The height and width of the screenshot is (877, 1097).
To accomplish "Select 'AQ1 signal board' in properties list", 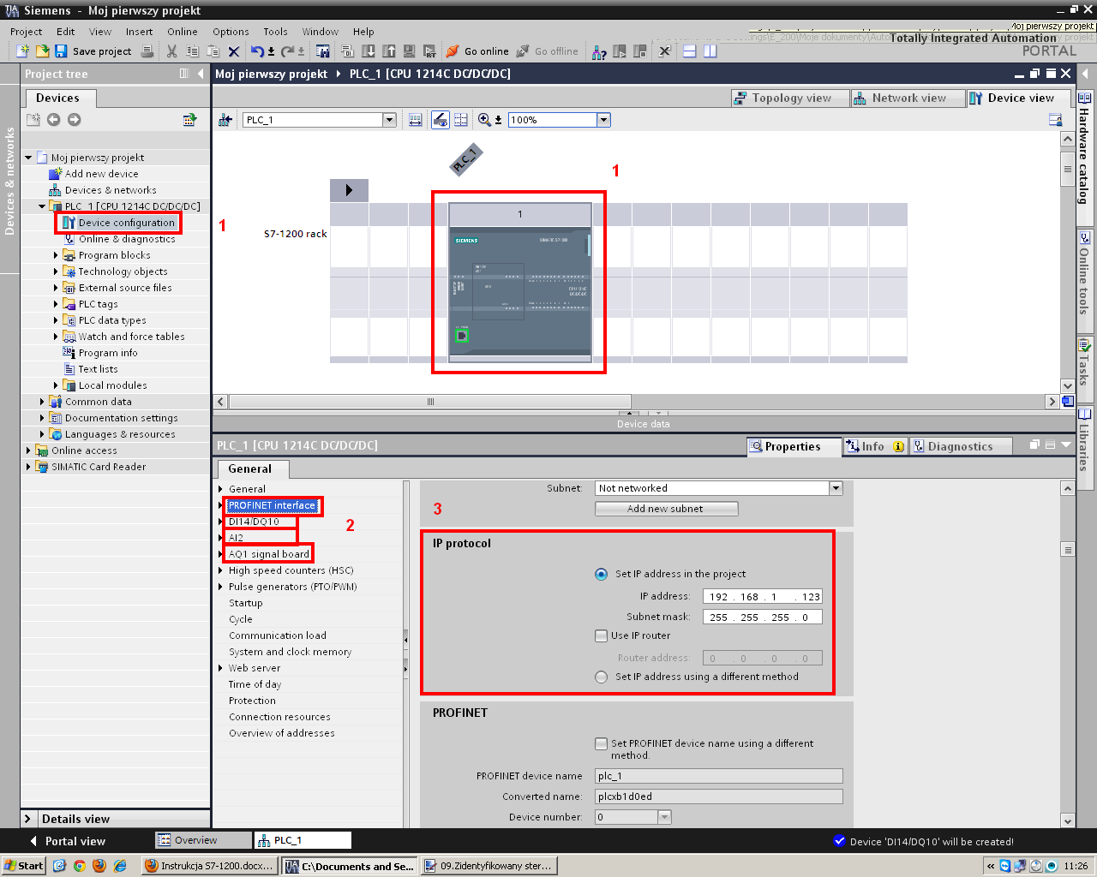I will [x=268, y=554].
